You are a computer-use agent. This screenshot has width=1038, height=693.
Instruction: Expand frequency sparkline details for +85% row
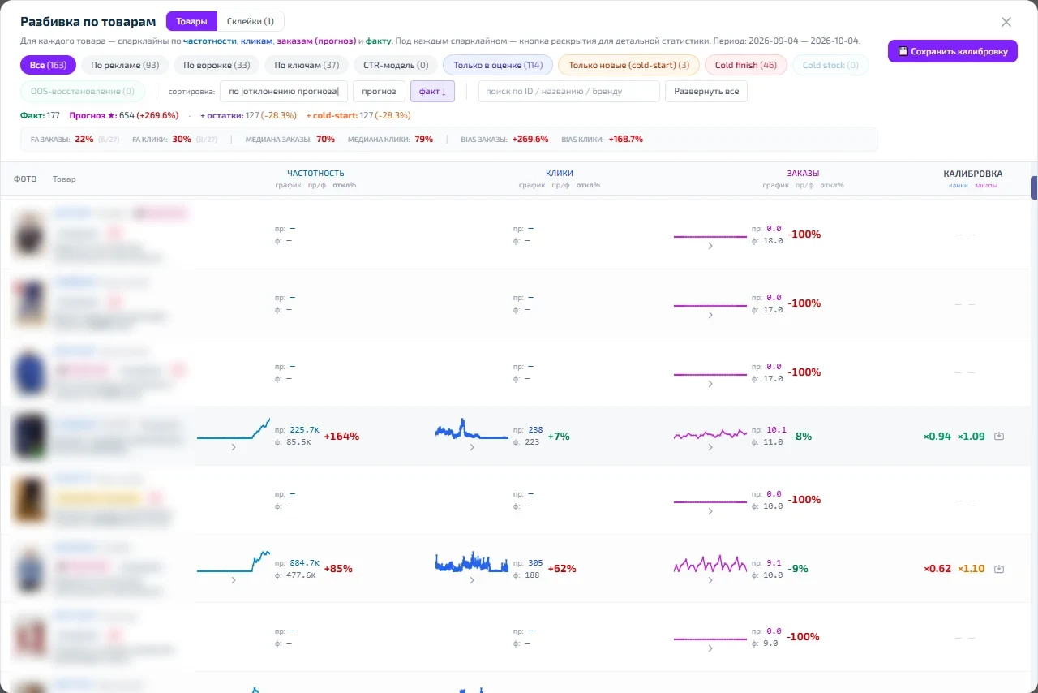(x=234, y=579)
